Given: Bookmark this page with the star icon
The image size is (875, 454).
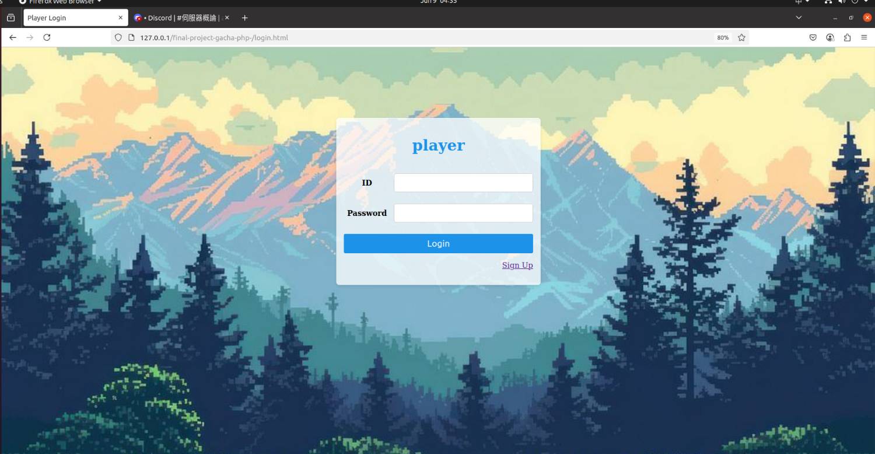Looking at the screenshot, I should (741, 37).
